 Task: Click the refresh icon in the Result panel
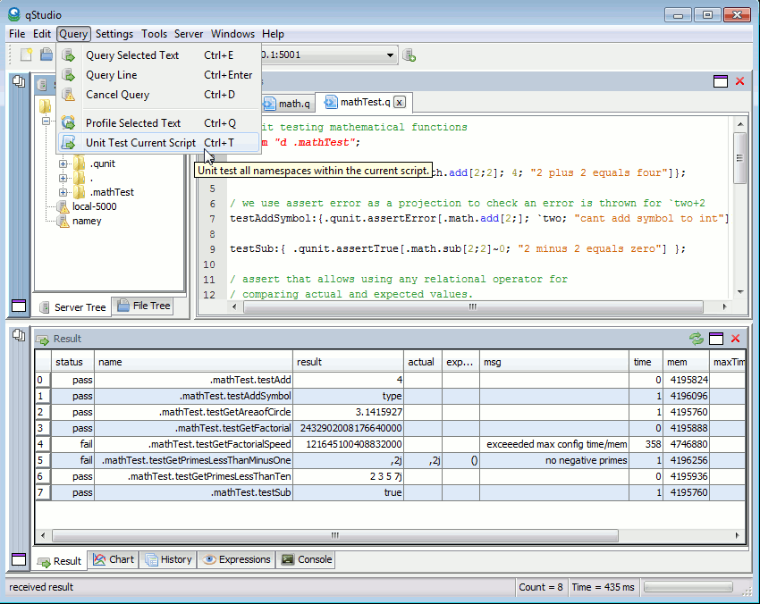(x=697, y=339)
